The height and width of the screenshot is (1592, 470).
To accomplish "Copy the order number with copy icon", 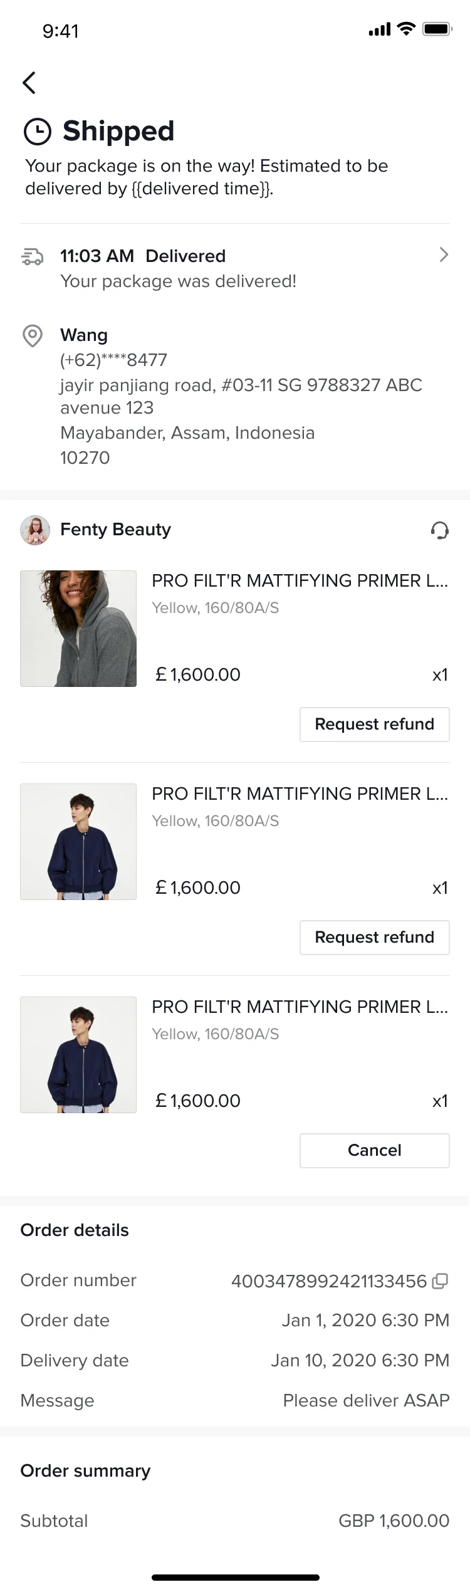I will [x=441, y=1281].
